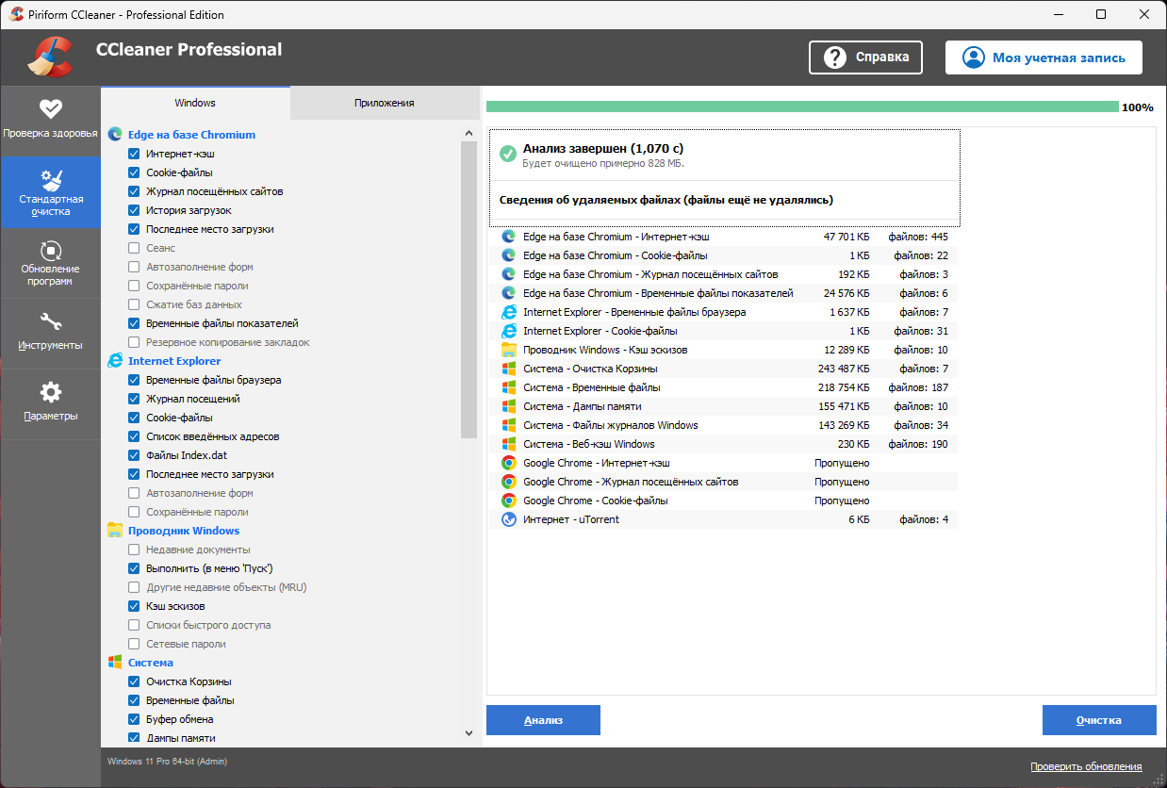The width and height of the screenshot is (1167, 788).
Task: Click the 'Будет очищено примерно 828 МБ.' text
Action: coord(603,163)
